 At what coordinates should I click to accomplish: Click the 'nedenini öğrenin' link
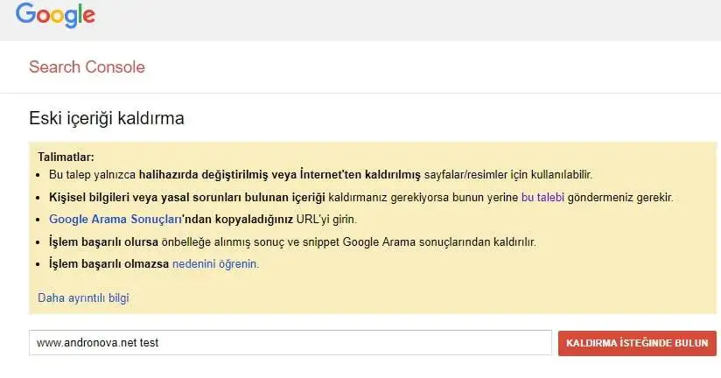pyautogui.click(x=215, y=264)
